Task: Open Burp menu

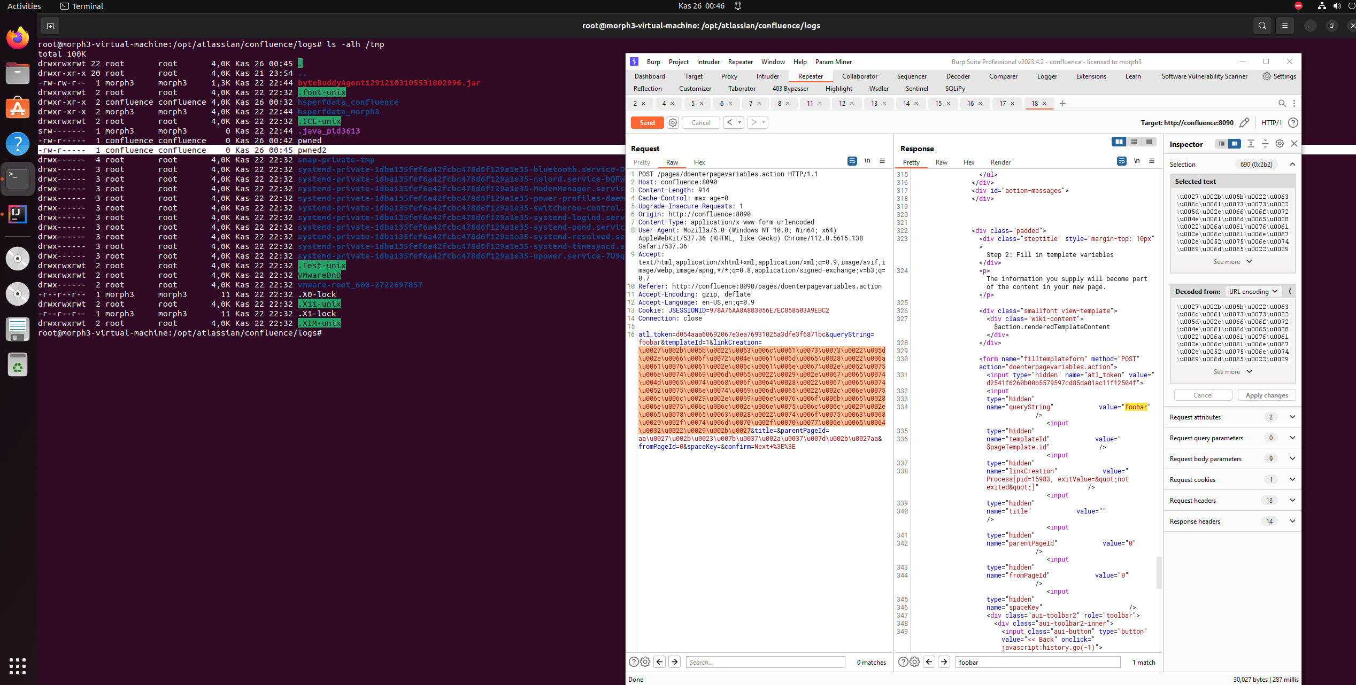Action: (x=653, y=62)
